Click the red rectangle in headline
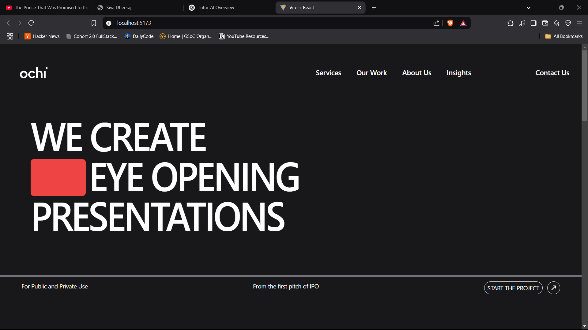The width and height of the screenshot is (588, 330). click(x=58, y=178)
